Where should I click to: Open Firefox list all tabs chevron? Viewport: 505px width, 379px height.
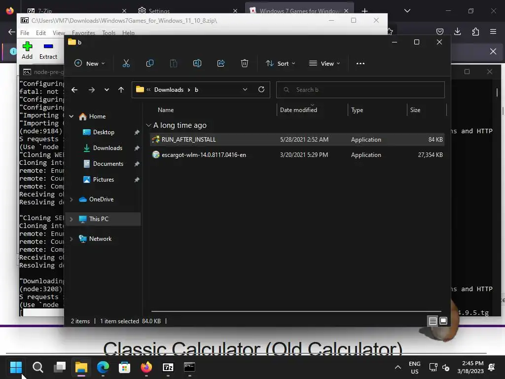click(x=407, y=11)
